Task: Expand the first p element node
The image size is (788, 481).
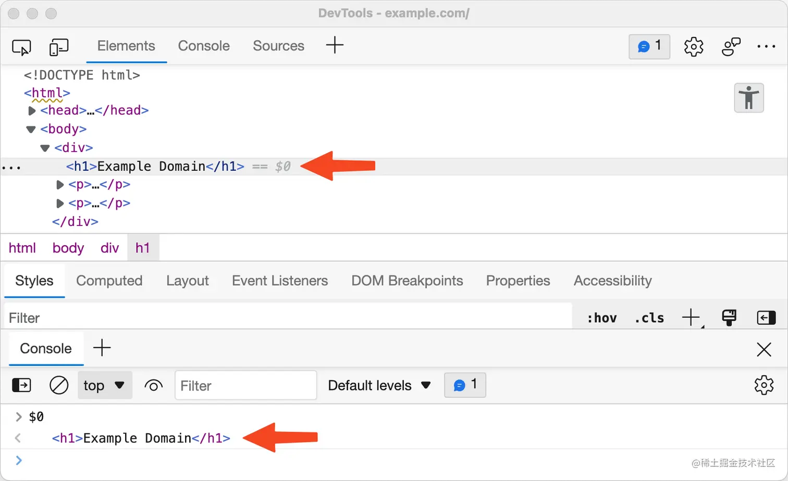Action: (x=59, y=184)
